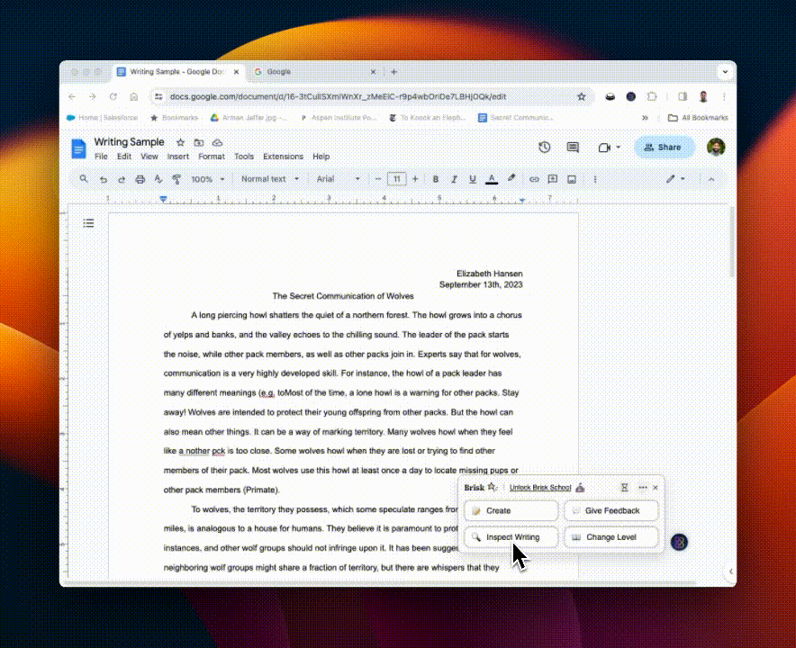Expand the Arial font dropdown
796x648 pixels.
click(x=338, y=179)
